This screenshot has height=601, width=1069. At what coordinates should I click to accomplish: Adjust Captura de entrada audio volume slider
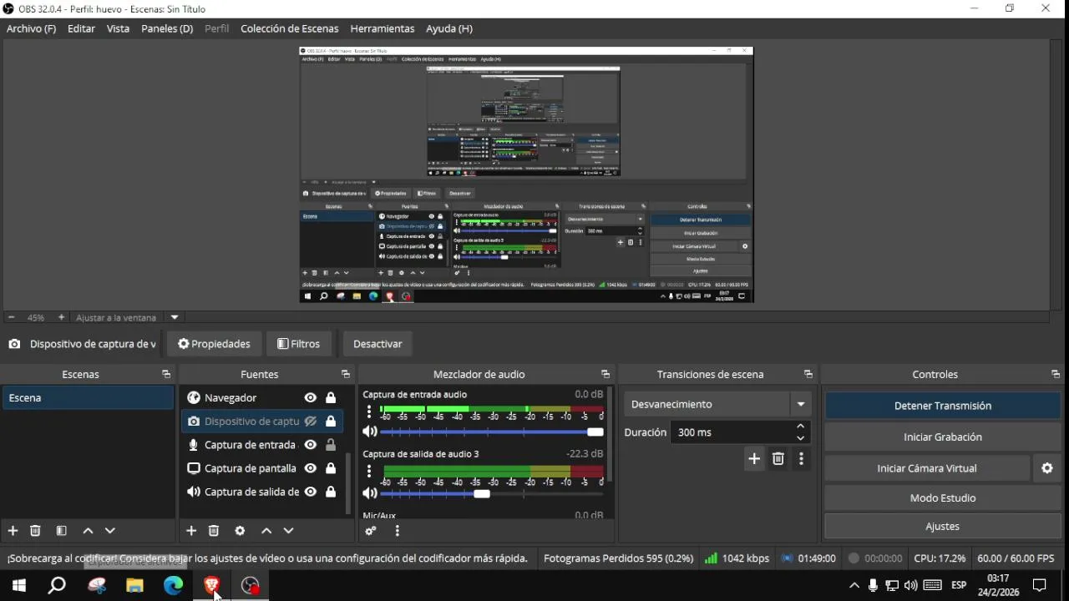point(491,432)
